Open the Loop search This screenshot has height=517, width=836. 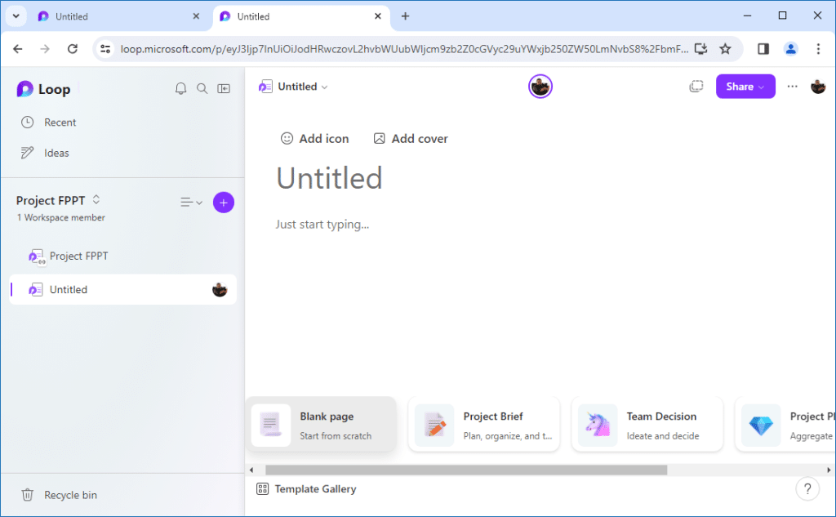pyautogui.click(x=202, y=88)
